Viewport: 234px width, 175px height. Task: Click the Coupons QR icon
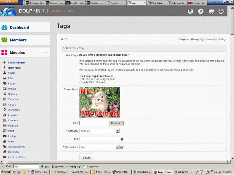pyautogui.click(x=5, y=120)
